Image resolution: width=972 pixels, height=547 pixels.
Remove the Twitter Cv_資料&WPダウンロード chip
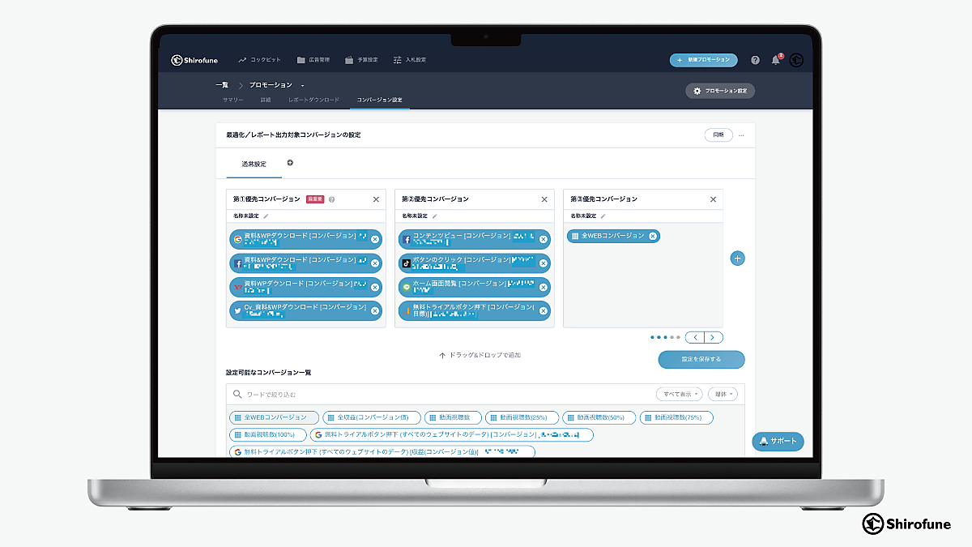(375, 310)
